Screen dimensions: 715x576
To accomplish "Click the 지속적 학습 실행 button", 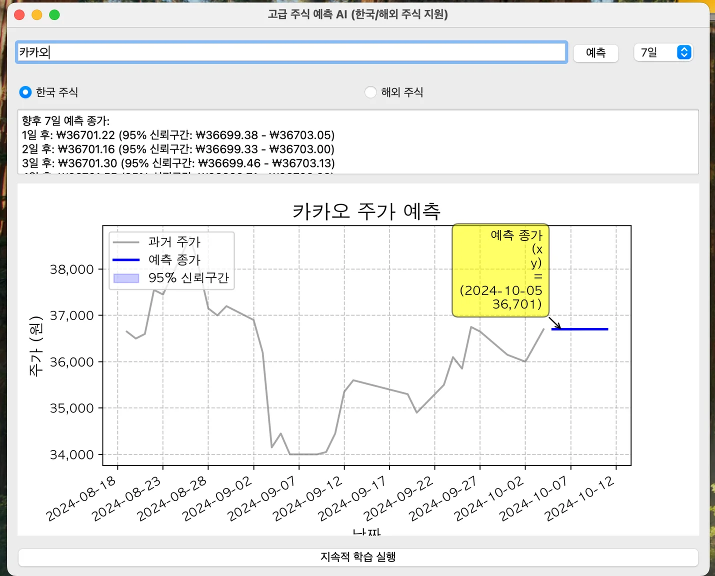I will 358,557.
